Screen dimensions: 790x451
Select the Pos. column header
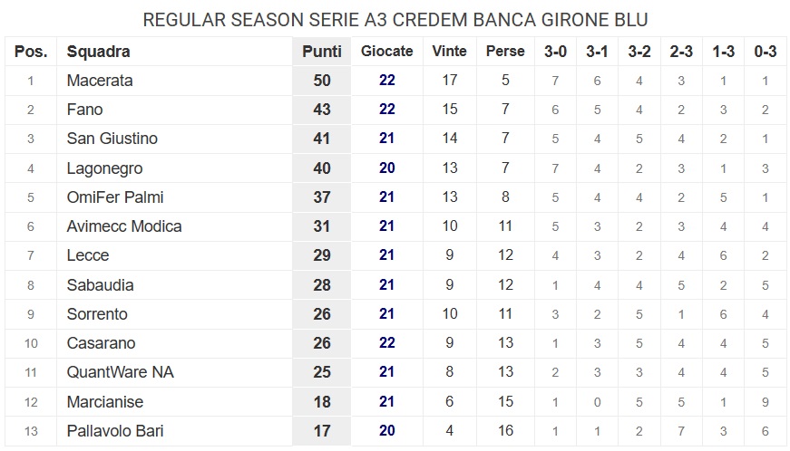tap(31, 52)
